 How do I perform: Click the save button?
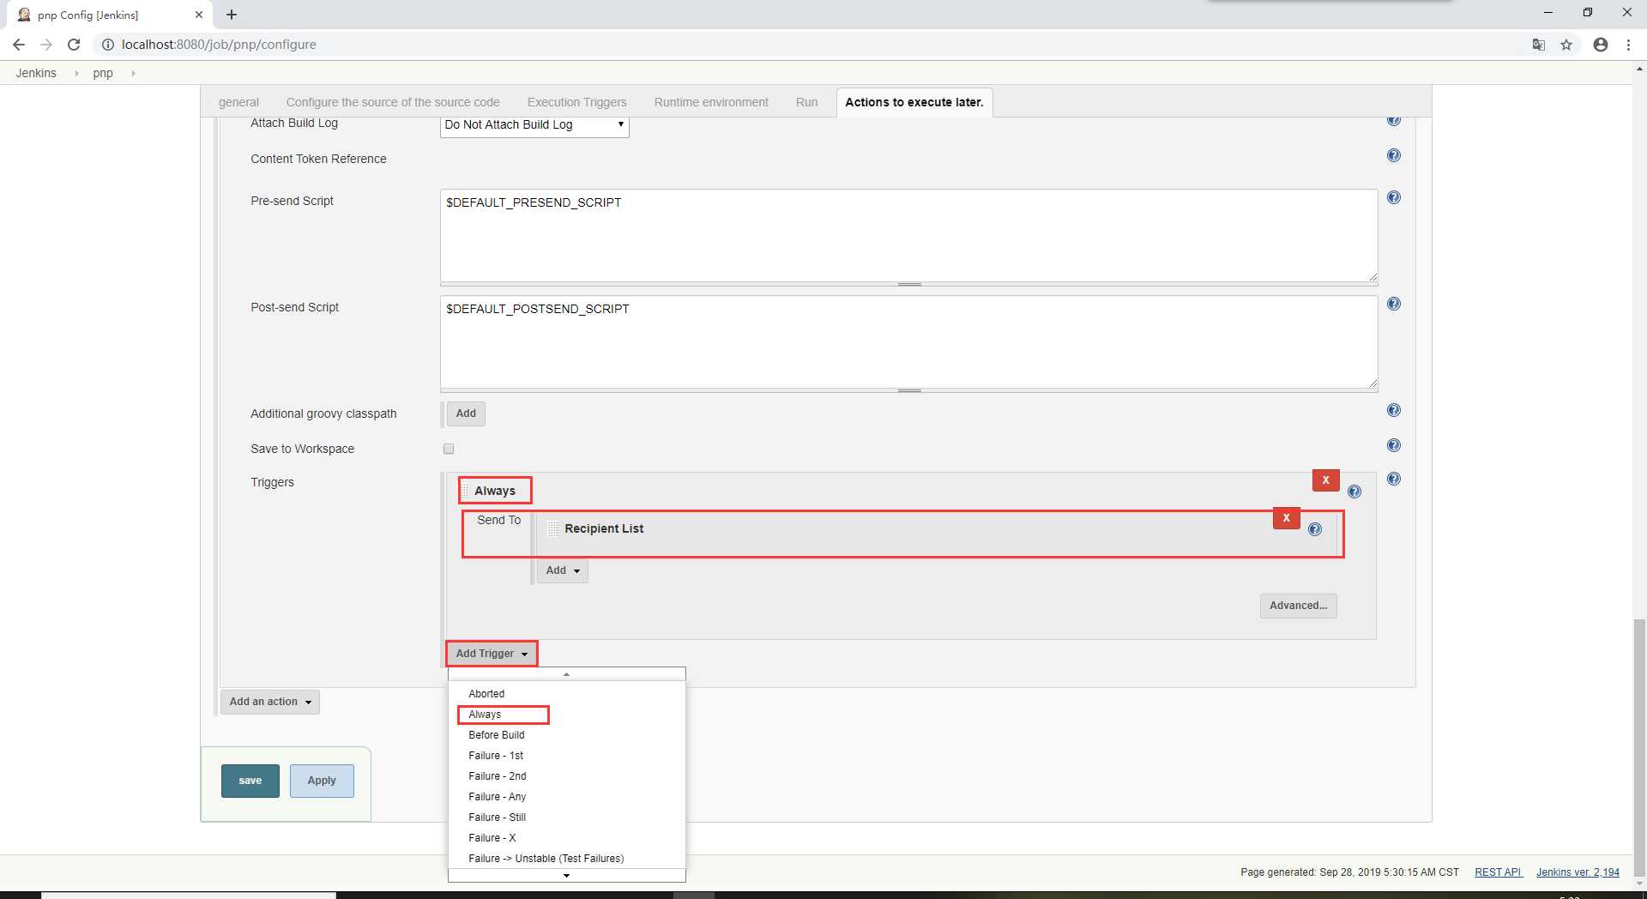250,781
